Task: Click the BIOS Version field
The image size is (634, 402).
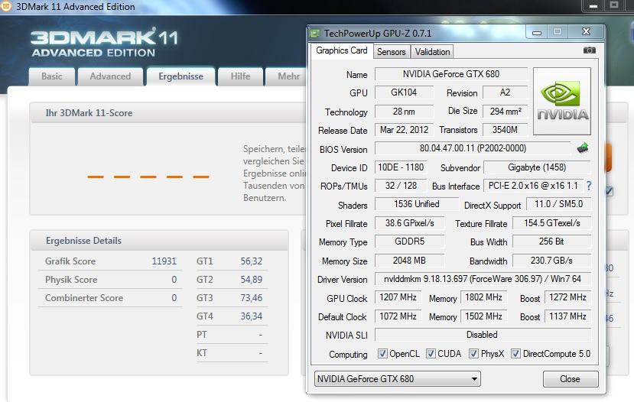Action: (473, 148)
